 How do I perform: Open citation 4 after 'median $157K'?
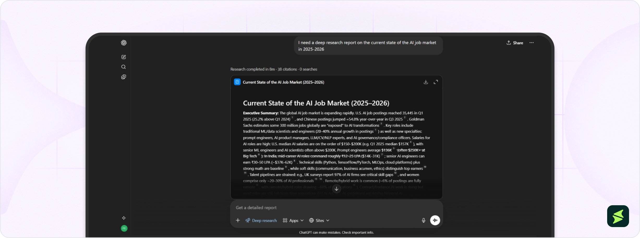pyautogui.click(x=411, y=142)
